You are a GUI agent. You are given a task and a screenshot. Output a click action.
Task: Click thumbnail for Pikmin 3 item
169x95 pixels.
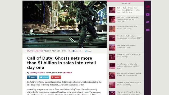[x=112, y=29]
